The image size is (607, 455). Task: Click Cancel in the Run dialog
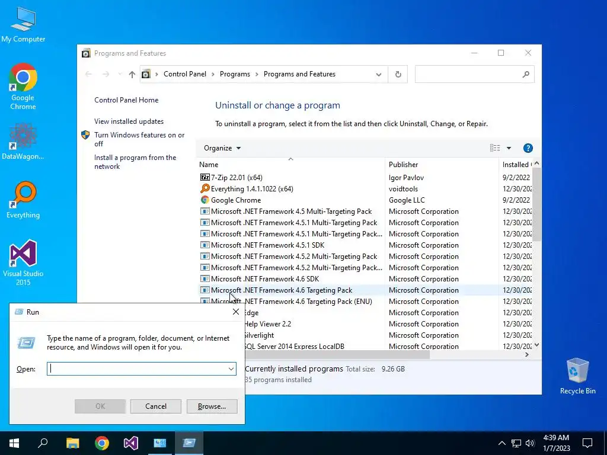(156, 406)
